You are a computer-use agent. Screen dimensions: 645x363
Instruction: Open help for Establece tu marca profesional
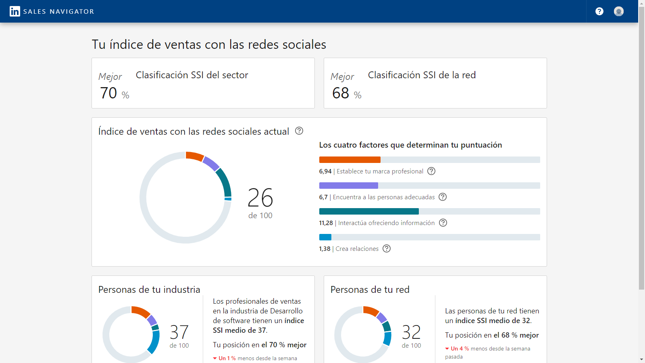point(431,171)
